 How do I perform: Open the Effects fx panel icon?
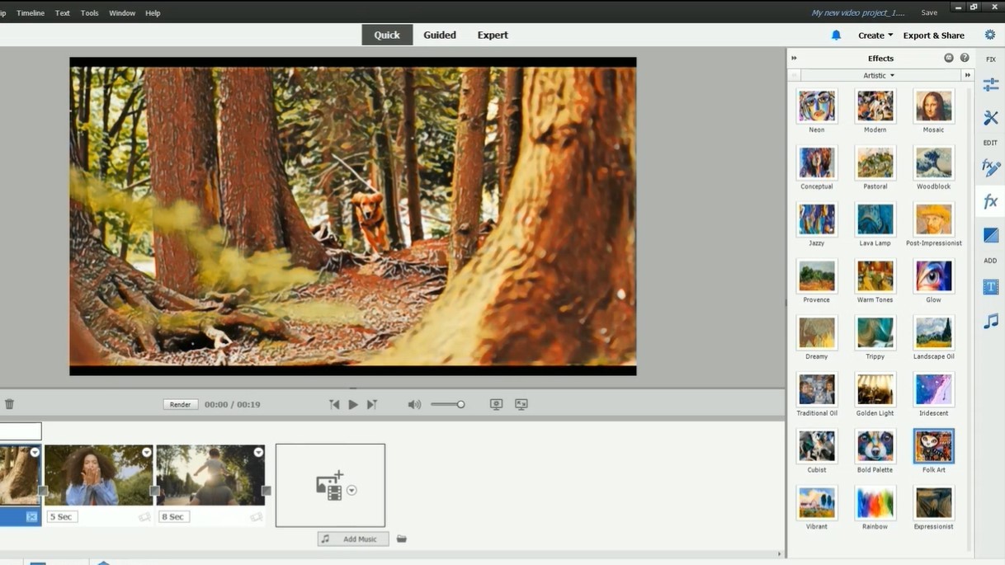click(x=990, y=201)
